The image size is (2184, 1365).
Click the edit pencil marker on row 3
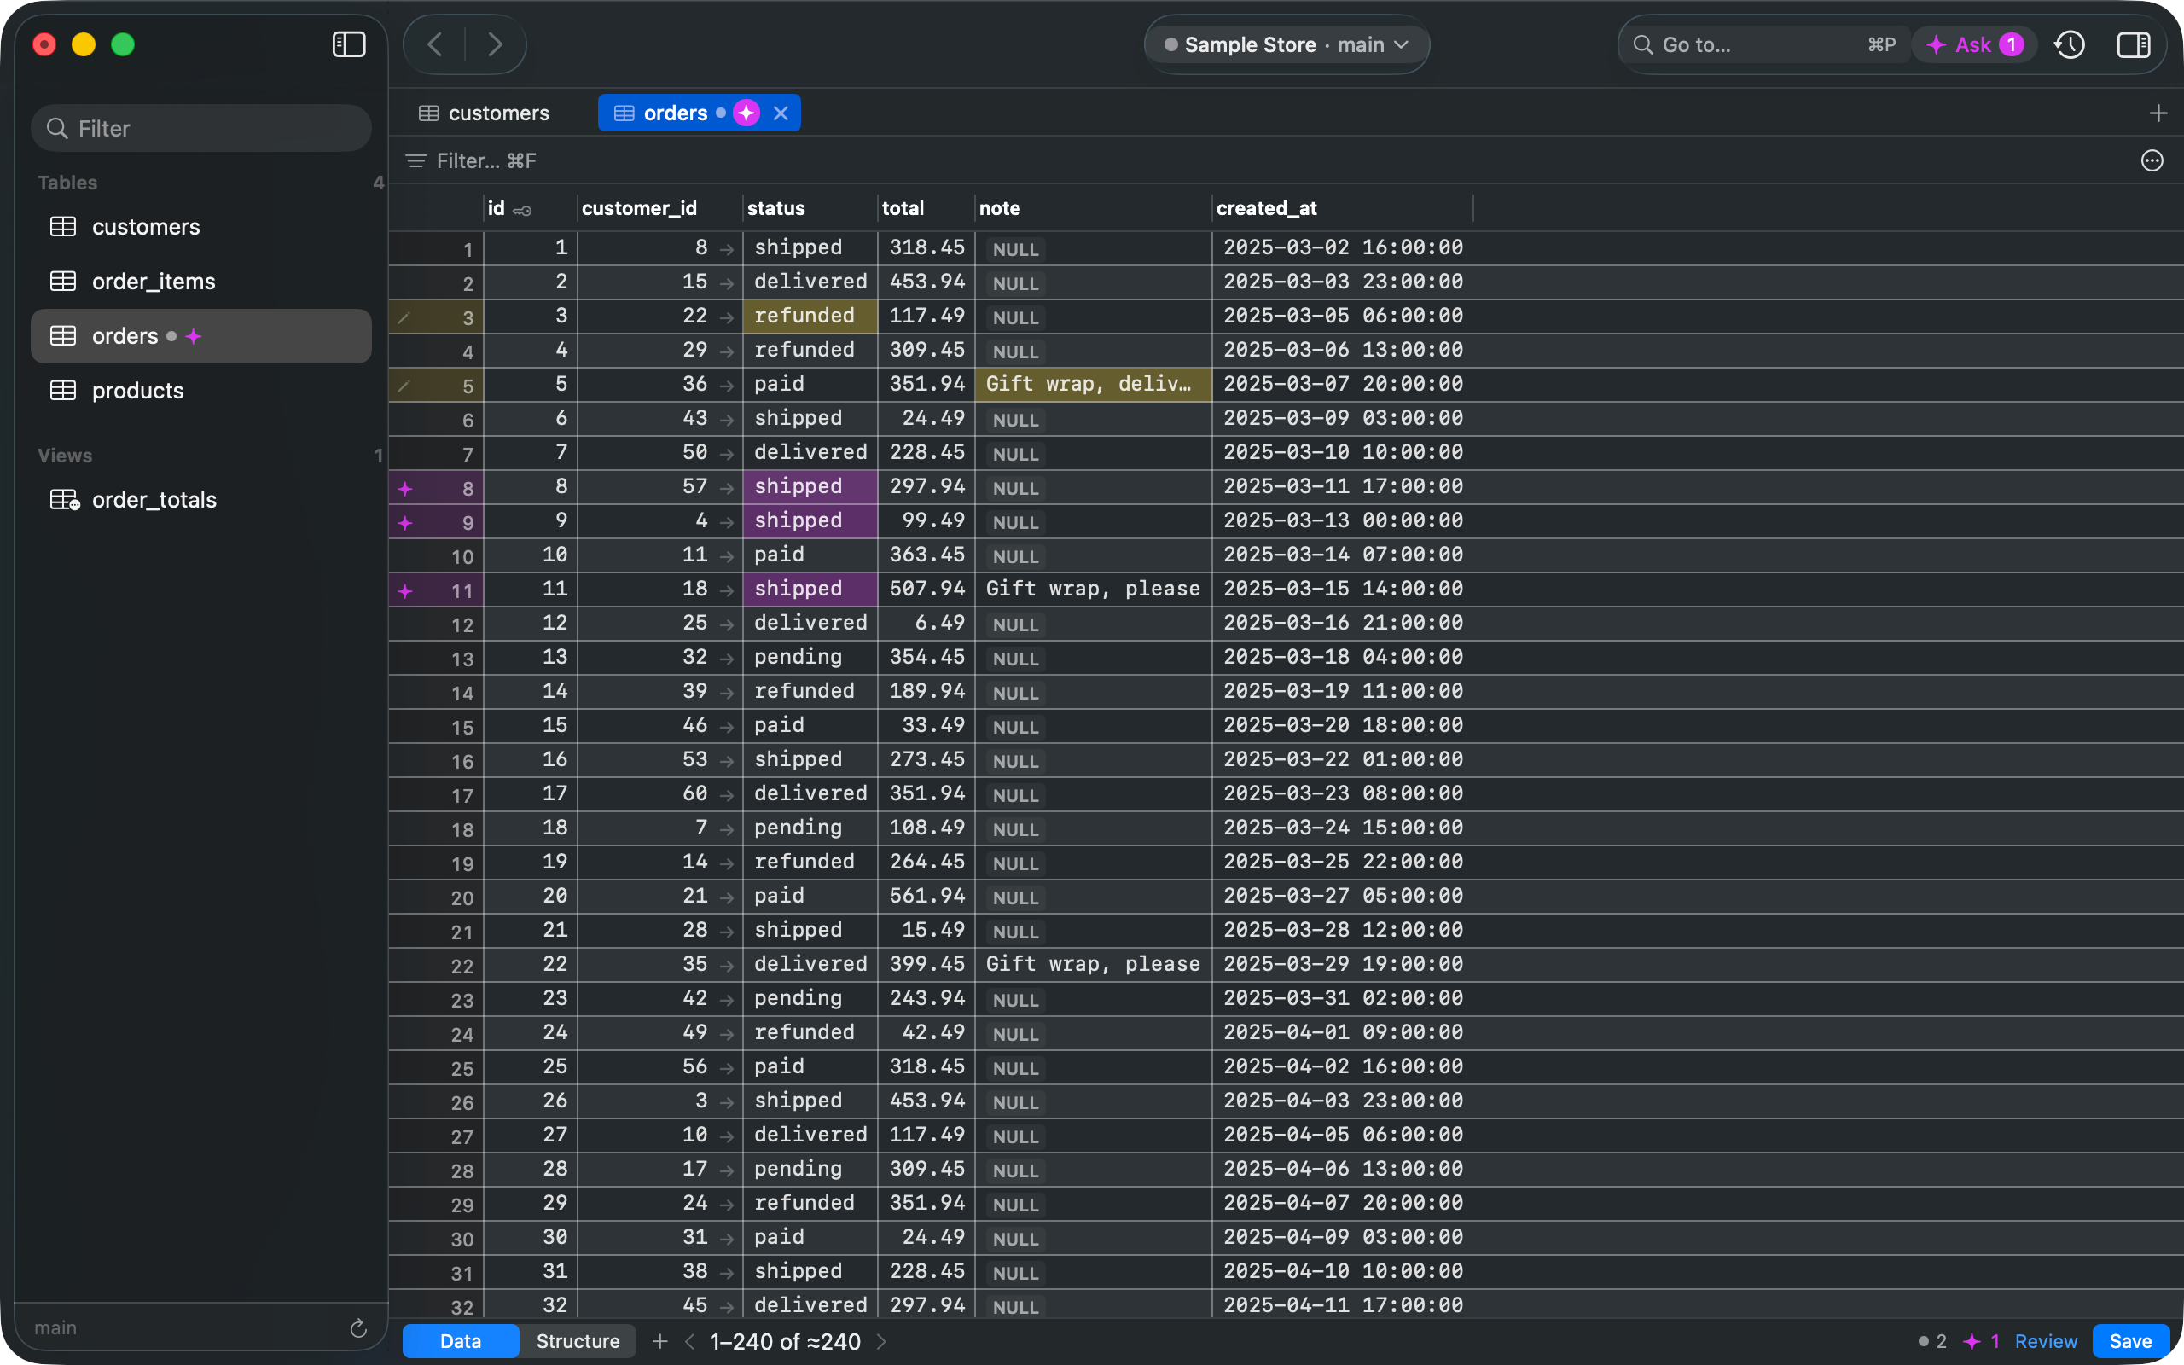(404, 317)
